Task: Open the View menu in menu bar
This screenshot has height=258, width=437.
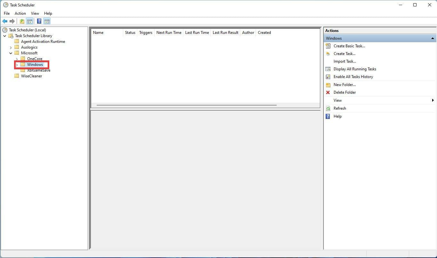Action: pyautogui.click(x=35, y=13)
